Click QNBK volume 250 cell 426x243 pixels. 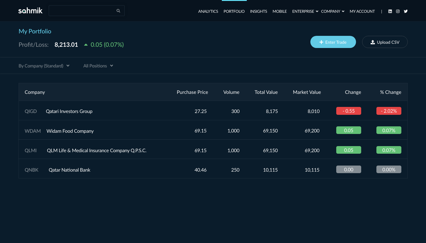(x=235, y=170)
